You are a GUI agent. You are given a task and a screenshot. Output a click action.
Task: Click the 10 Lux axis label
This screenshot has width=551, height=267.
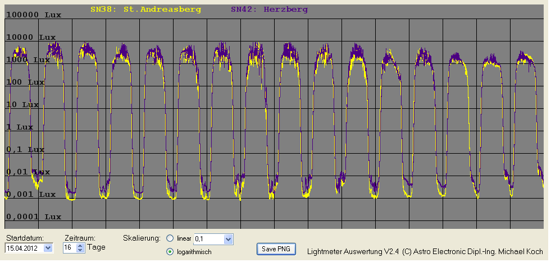coord(22,105)
